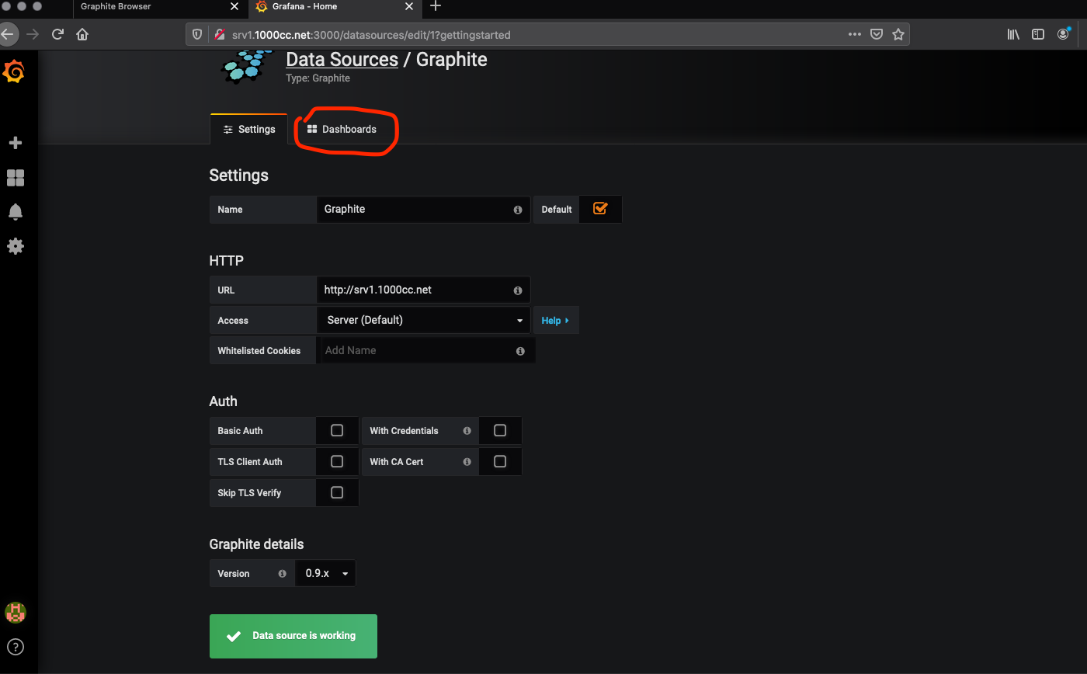Viewport: 1087px width, 674px height.
Task: Uncheck the Default data source checkbox
Action: tap(599, 209)
